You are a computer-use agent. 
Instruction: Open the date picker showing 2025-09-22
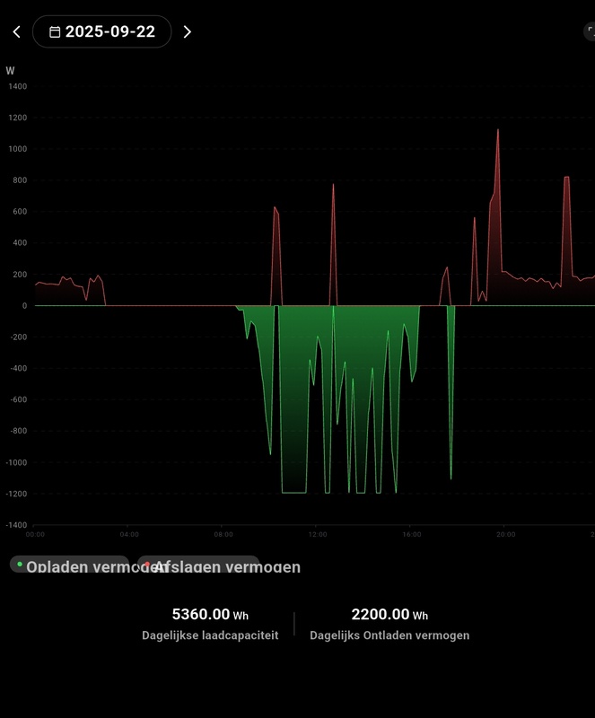(x=102, y=31)
